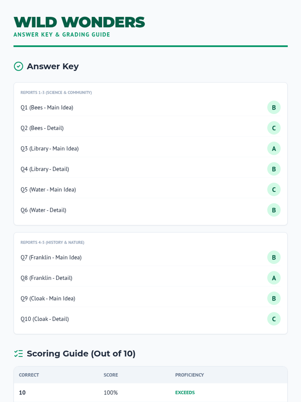
Task: Click the Q7 (Franklin - Main Idea) label
Action: coord(51,257)
